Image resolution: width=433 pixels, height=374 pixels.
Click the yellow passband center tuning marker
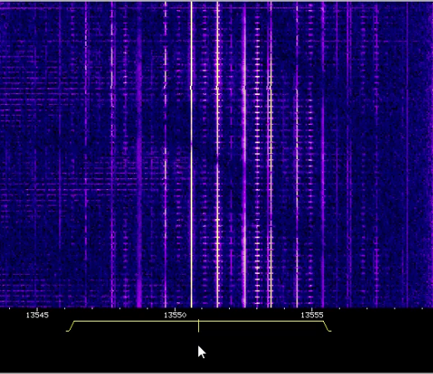pos(198,326)
